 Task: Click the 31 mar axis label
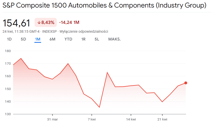click(x=52, y=119)
